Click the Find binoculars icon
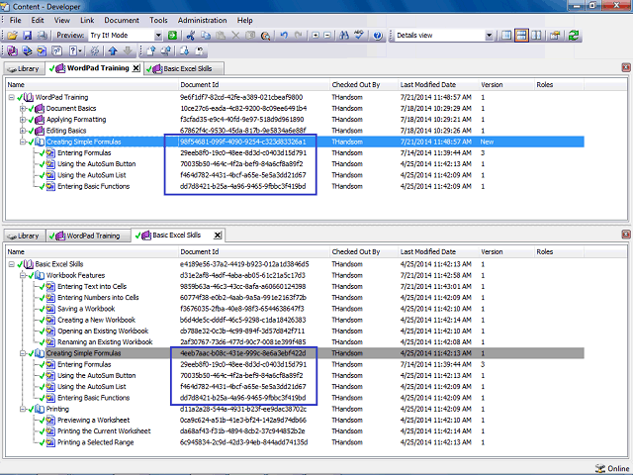 pos(344,36)
